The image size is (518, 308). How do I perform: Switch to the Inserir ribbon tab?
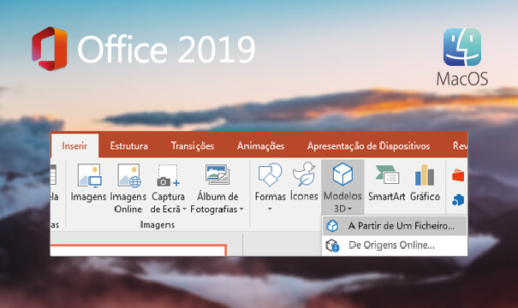click(74, 146)
